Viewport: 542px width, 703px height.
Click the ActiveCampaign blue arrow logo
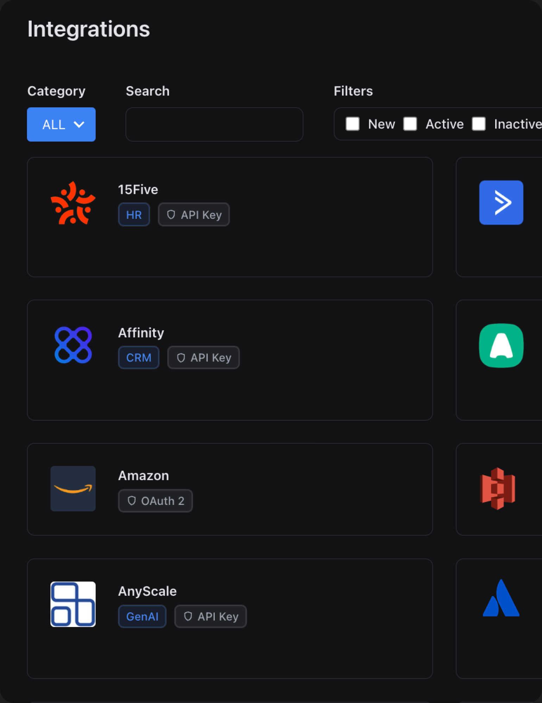pyautogui.click(x=501, y=203)
